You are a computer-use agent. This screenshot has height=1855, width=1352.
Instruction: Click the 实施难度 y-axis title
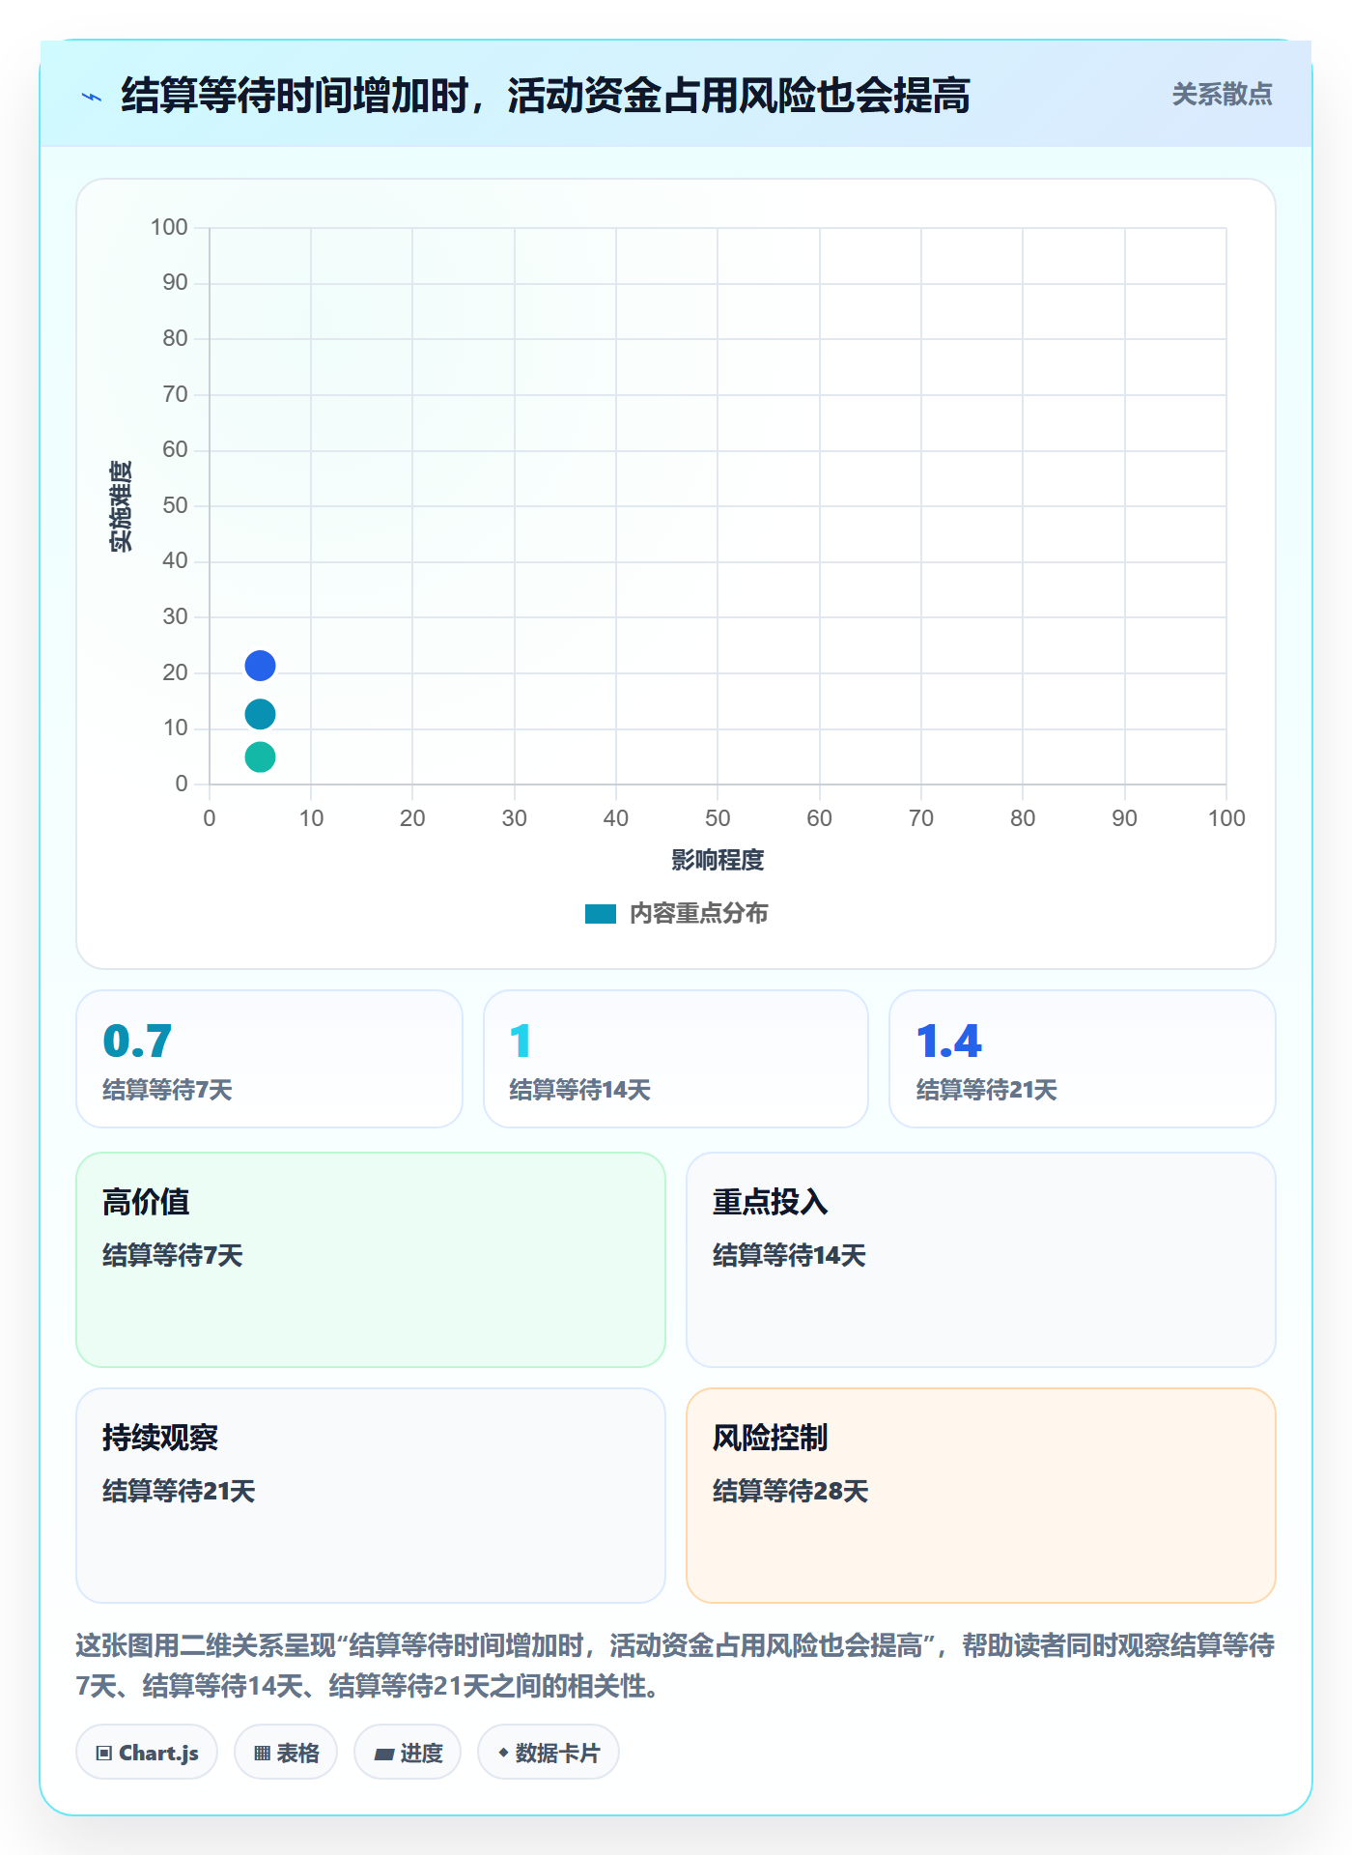(121, 506)
